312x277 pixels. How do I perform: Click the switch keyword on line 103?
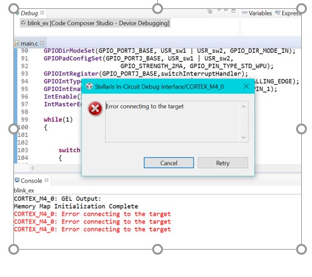tap(69, 150)
